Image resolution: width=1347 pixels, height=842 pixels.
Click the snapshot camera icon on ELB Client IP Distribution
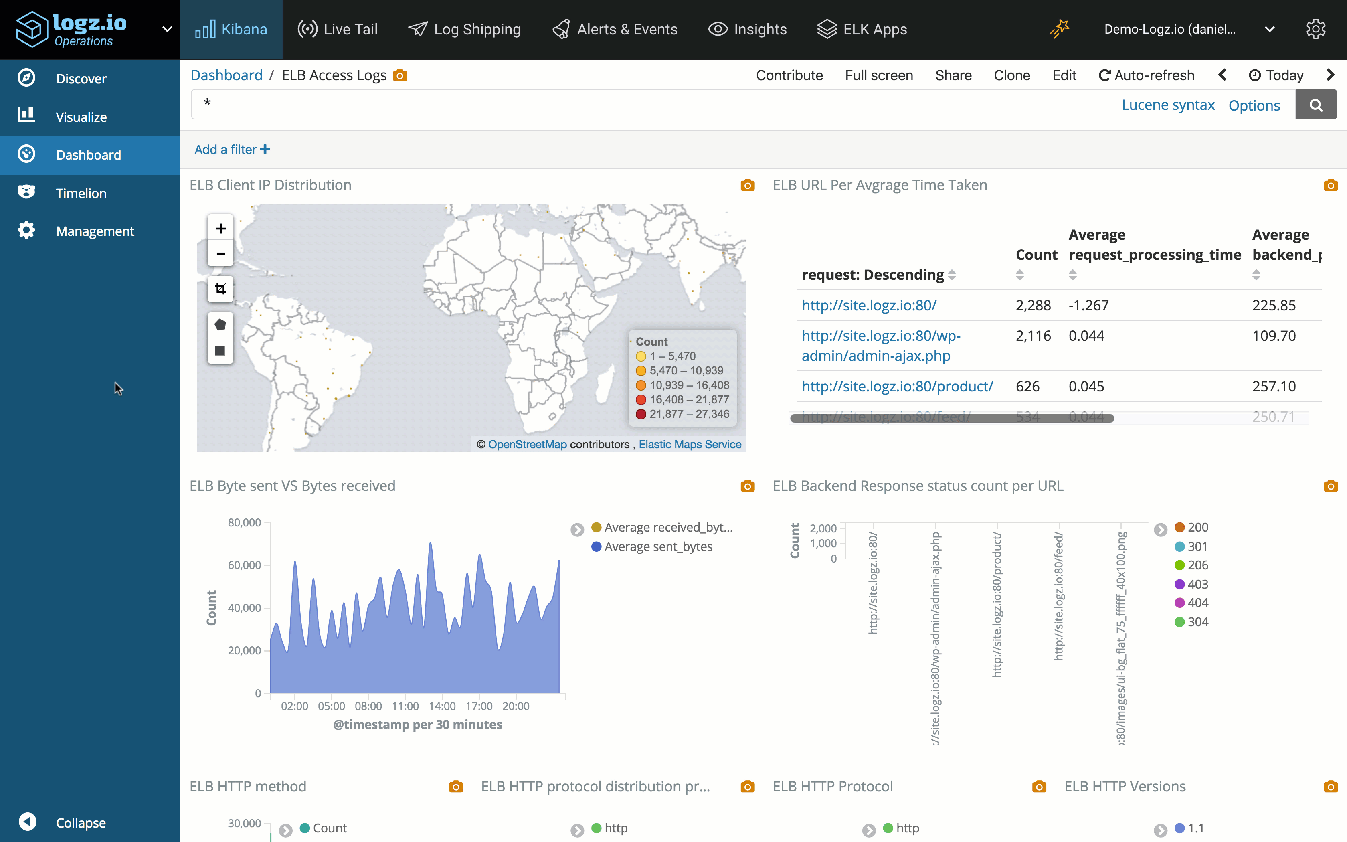[x=748, y=185]
